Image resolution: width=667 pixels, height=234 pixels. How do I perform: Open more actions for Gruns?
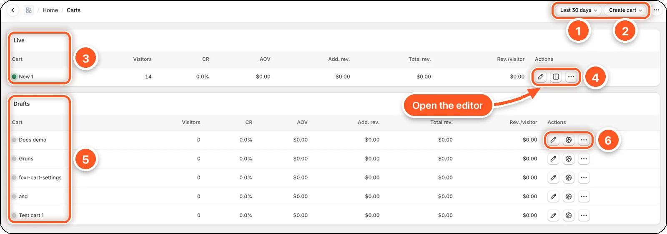coord(584,159)
